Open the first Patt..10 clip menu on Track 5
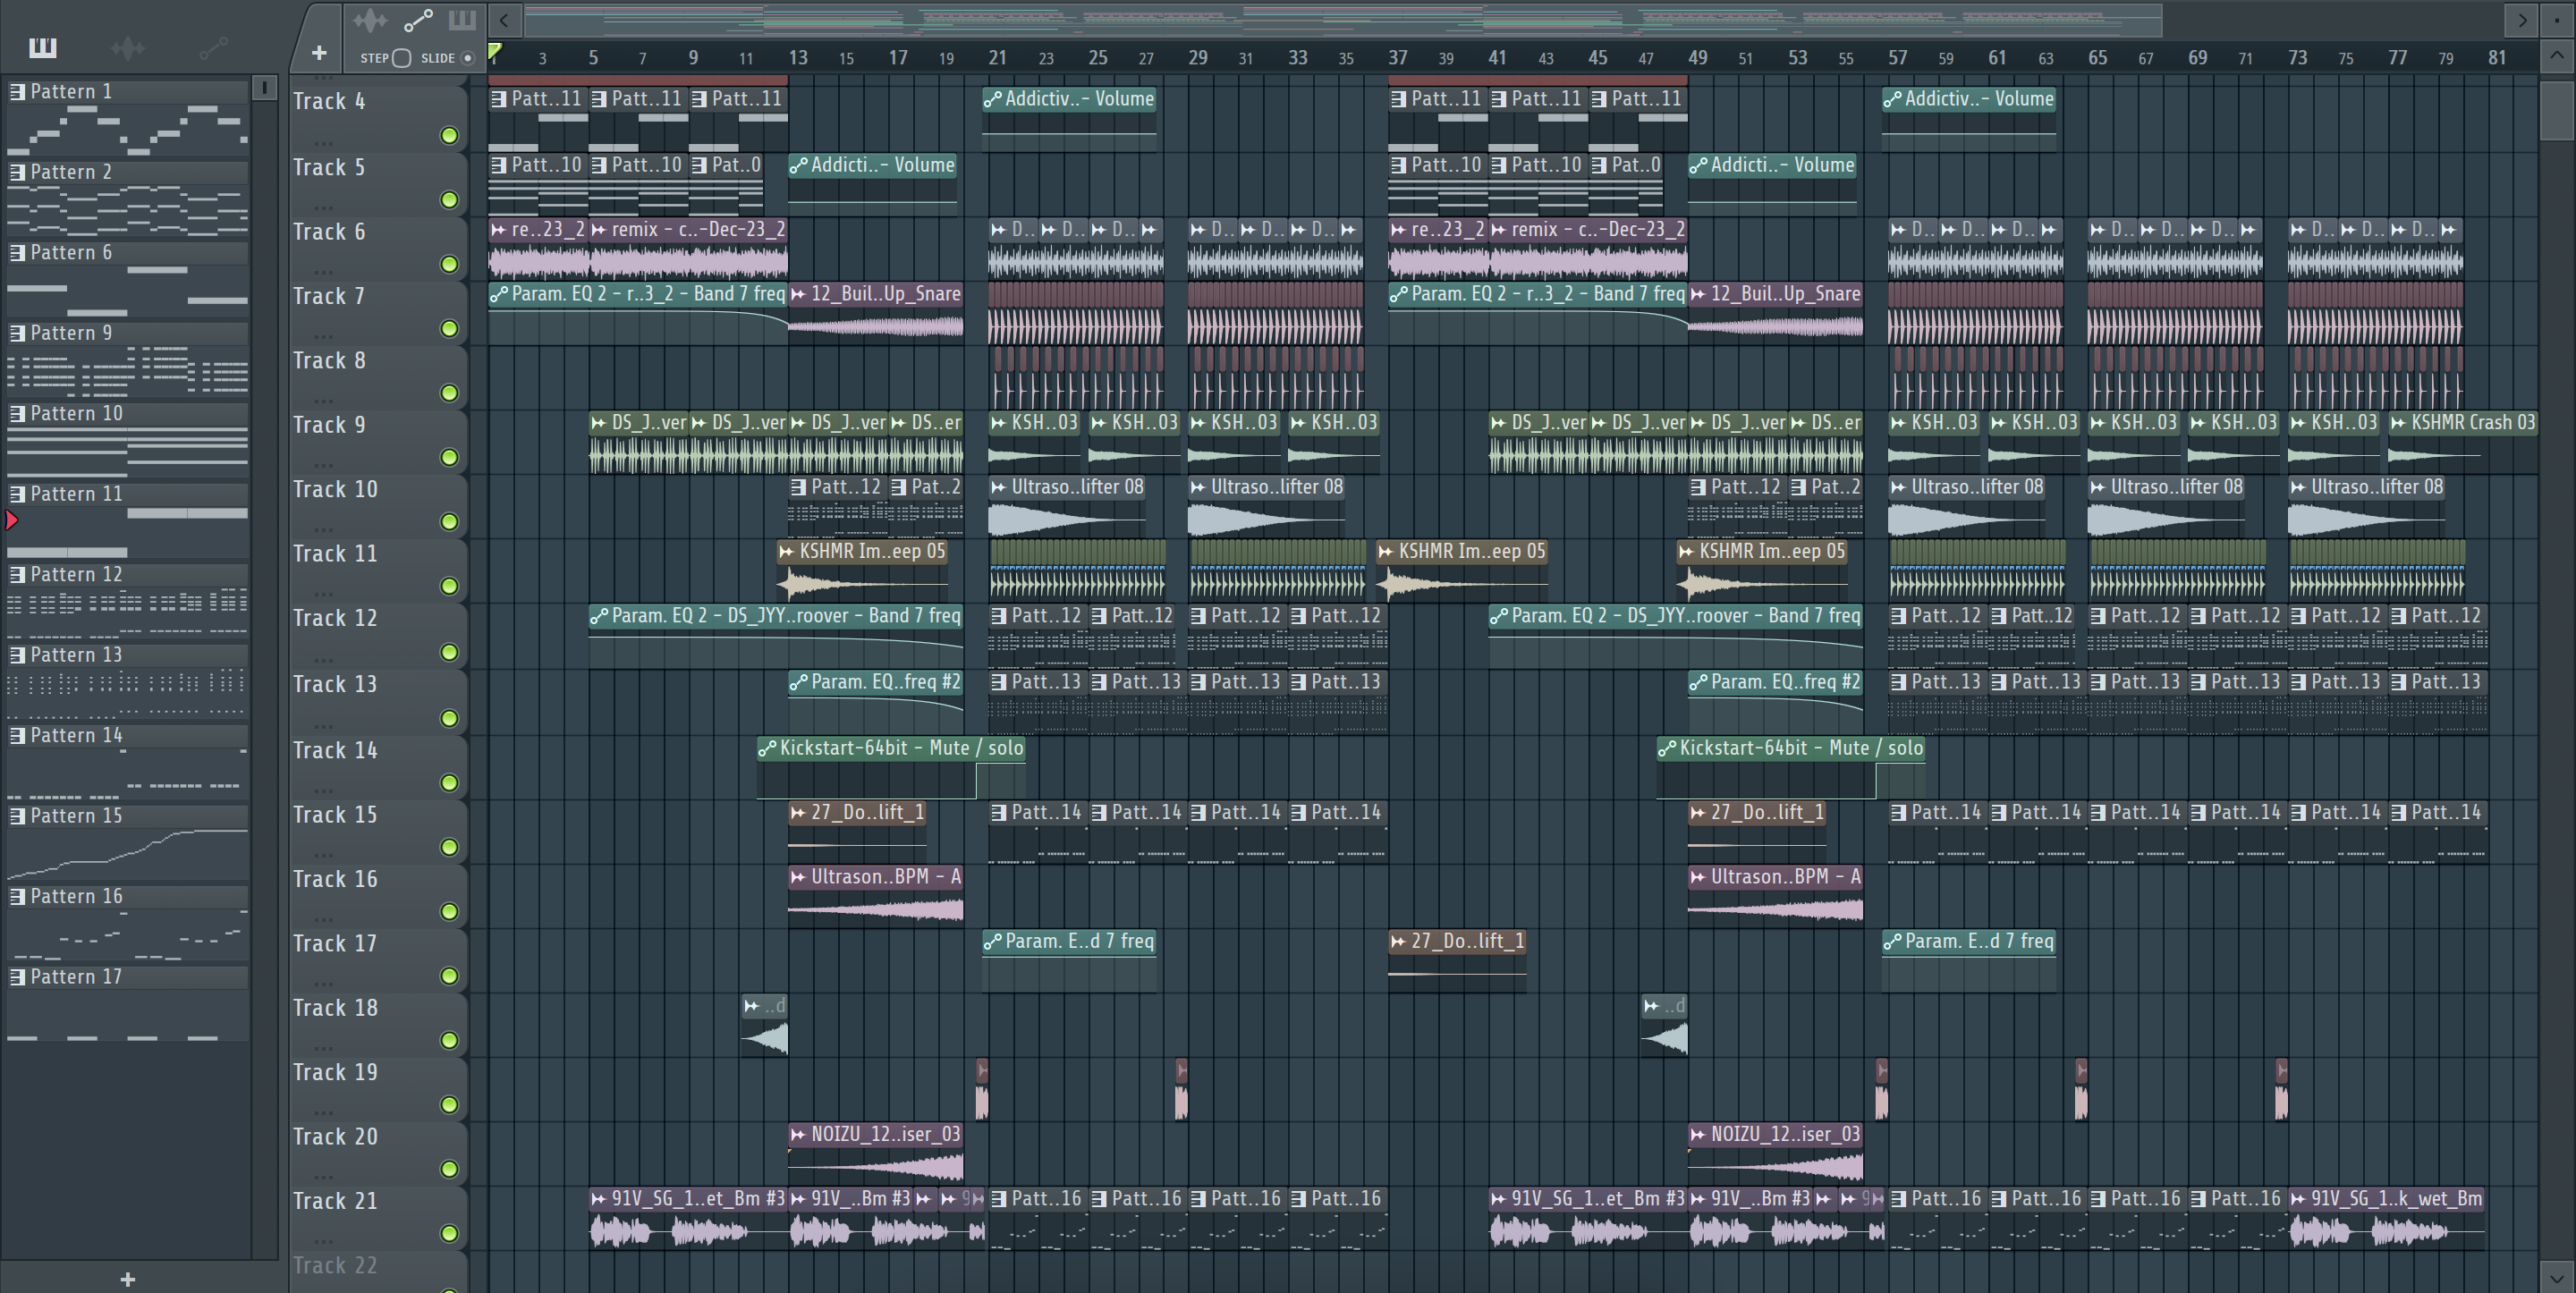Screen dimensions: 2576x1293 (x=498, y=165)
